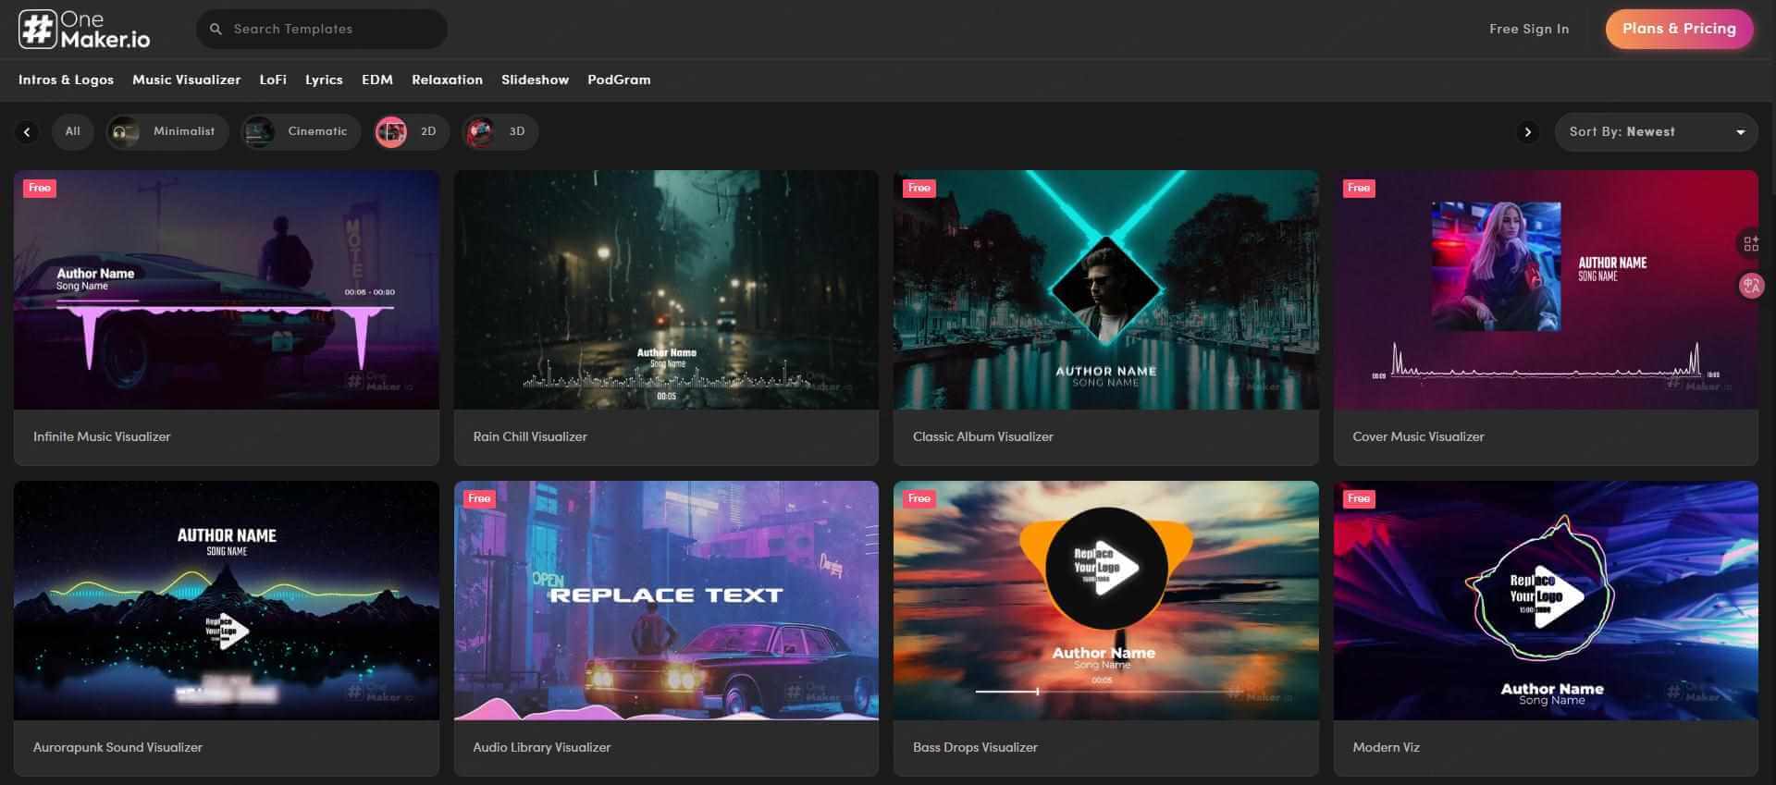This screenshot has width=1776, height=785.
Task: Click the Free badge on Audio Library Visualizer
Action: [479, 498]
